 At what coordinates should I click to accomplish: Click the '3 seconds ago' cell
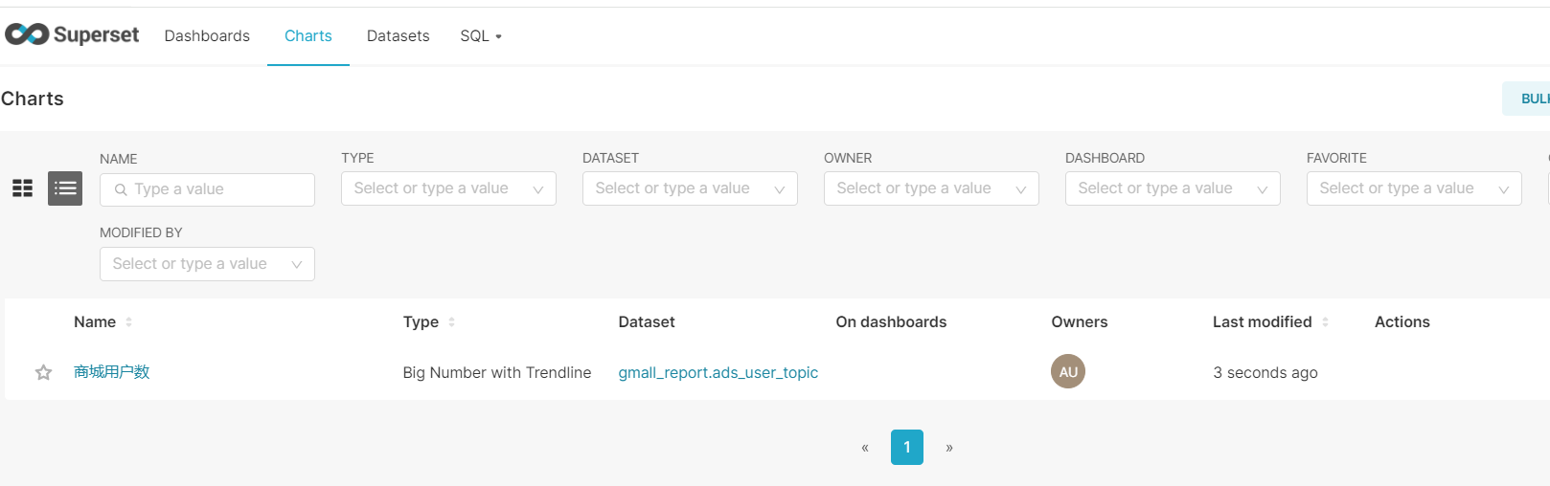click(x=1265, y=372)
